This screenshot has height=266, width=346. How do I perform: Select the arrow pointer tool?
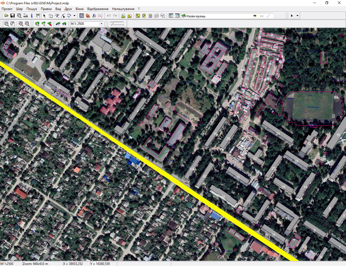point(44,16)
